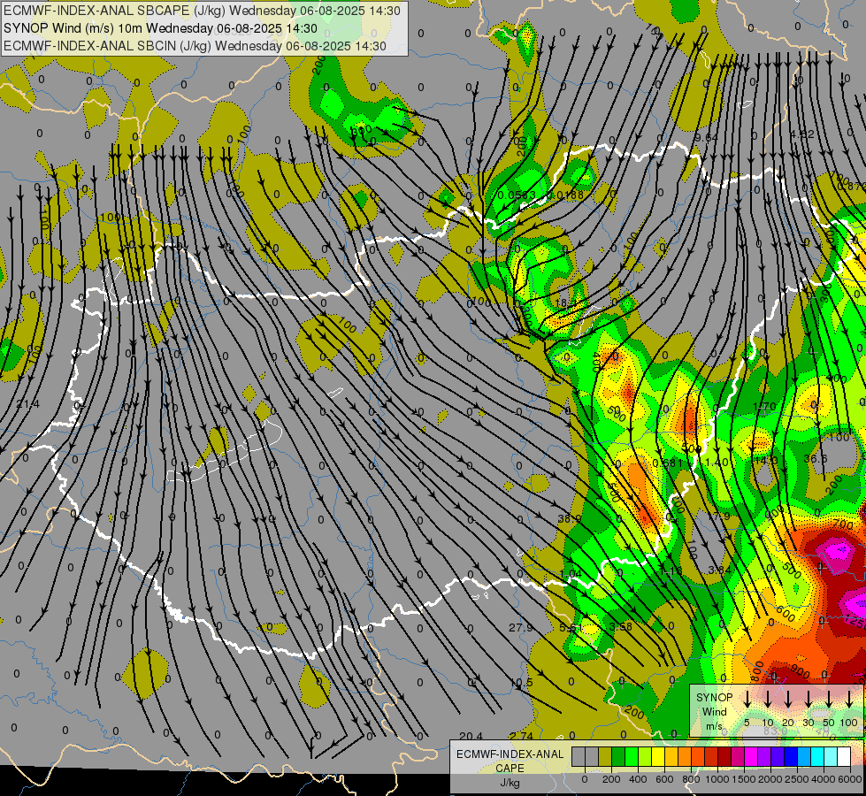Click the 38.9 value on map
The image size is (866, 796).
coord(570,518)
